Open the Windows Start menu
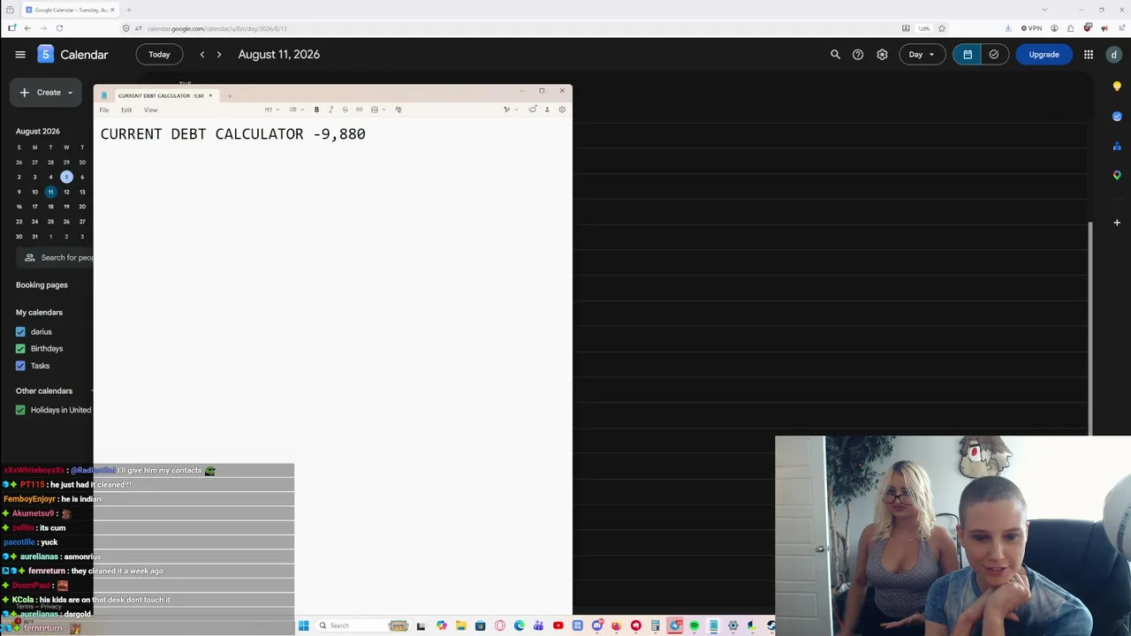 click(x=303, y=625)
